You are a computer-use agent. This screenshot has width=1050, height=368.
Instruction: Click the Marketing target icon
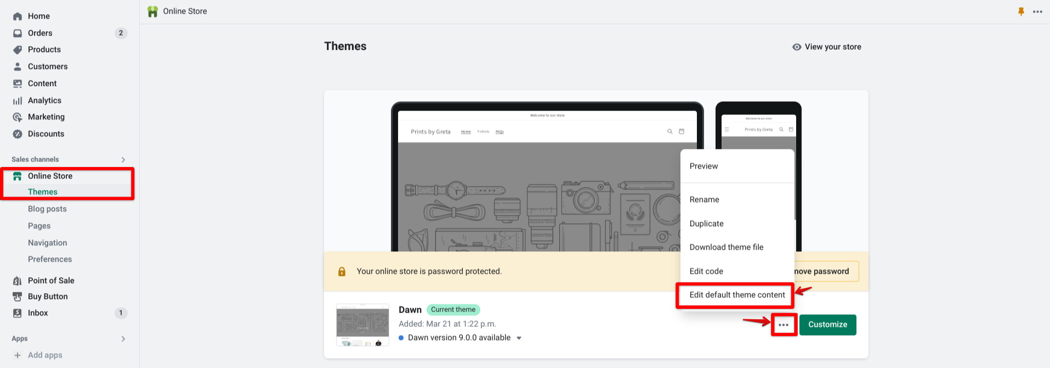tap(18, 117)
